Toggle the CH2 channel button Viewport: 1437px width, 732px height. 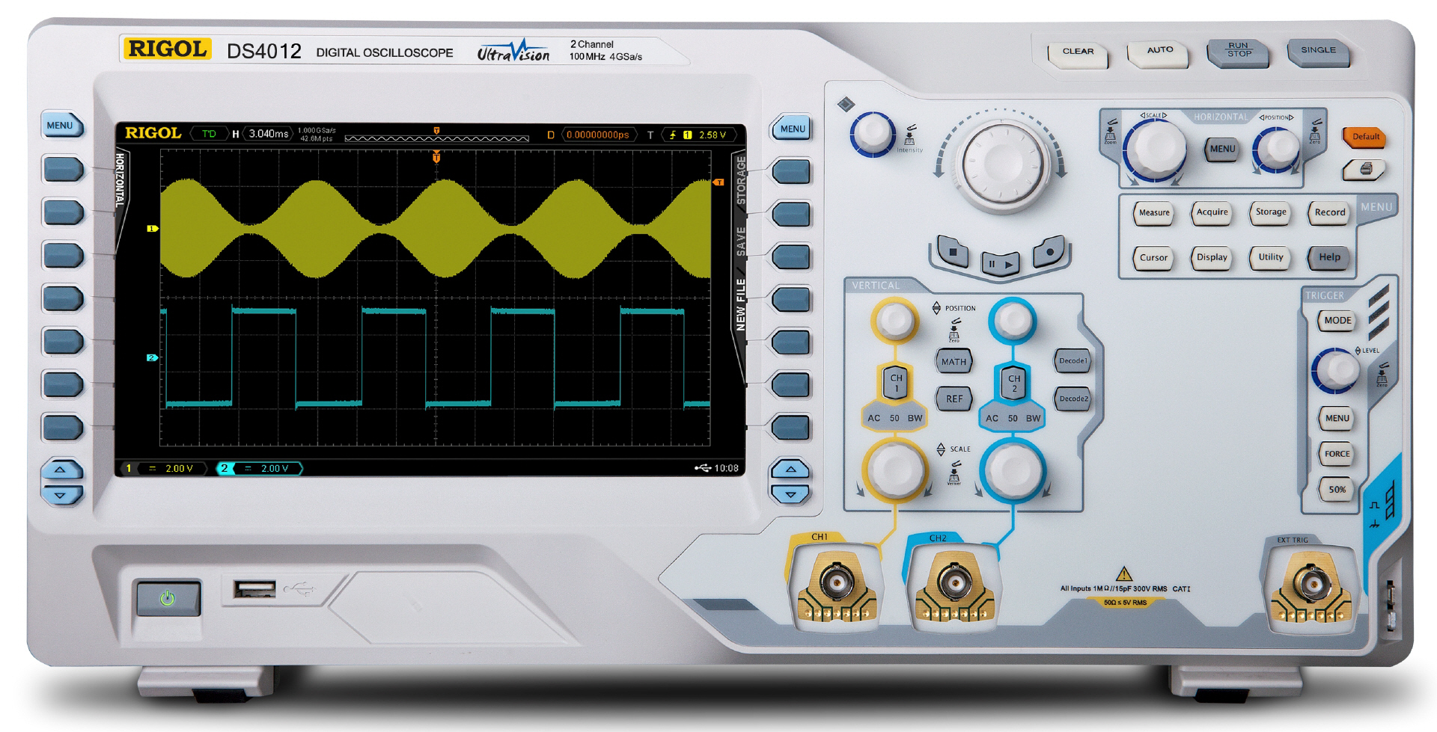1013,383
